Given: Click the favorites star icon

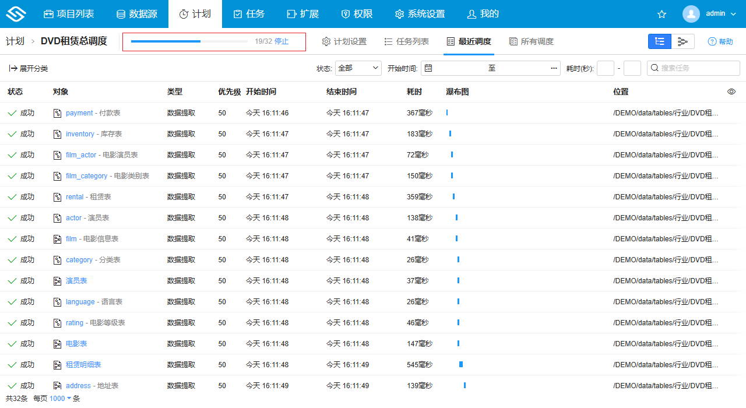Looking at the screenshot, I should pyautogui.click(x=661, y=14).
